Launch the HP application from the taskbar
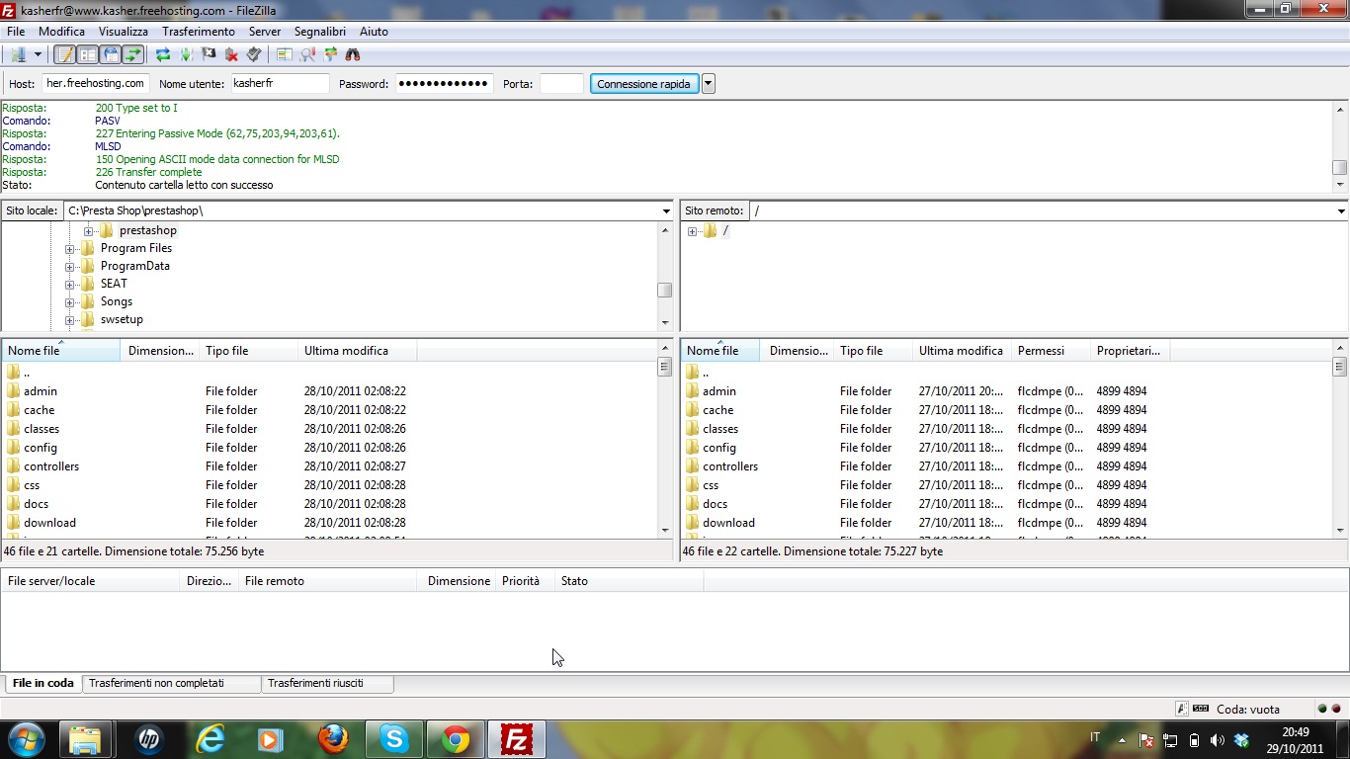The width and height of the screenshot is (1350, 759). pyautogui.click(x=148, y=739)
